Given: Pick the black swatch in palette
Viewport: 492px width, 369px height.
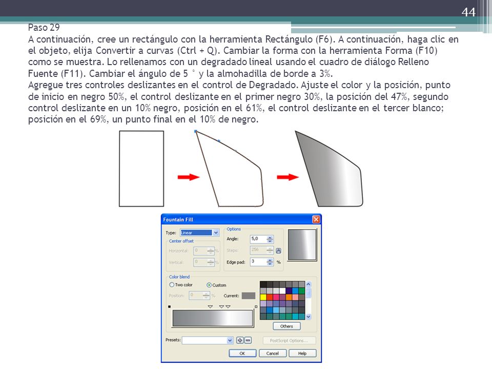Looking at the screenshot, I should [x=263, y=284].
